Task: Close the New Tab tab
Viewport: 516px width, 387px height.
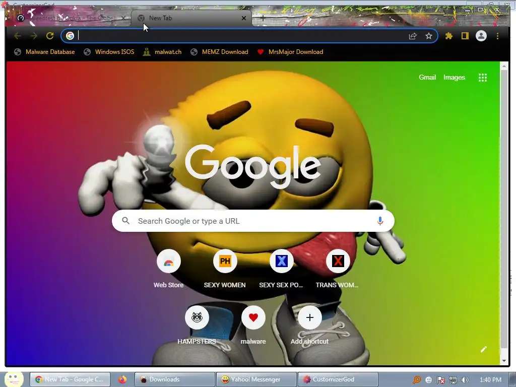Action: pyautogui.click(x=244, y=18)
